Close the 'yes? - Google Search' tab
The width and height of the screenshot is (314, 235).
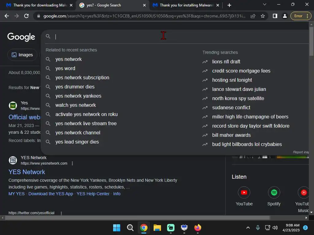(x=144, y=5)
